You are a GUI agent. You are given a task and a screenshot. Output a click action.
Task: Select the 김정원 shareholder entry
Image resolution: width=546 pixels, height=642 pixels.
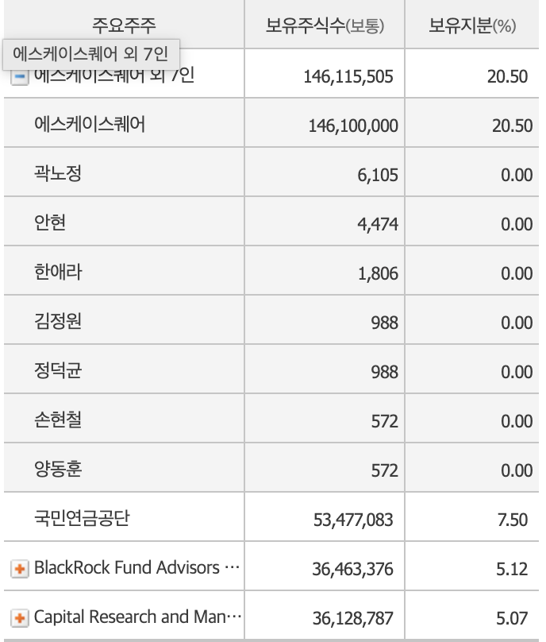58,321
